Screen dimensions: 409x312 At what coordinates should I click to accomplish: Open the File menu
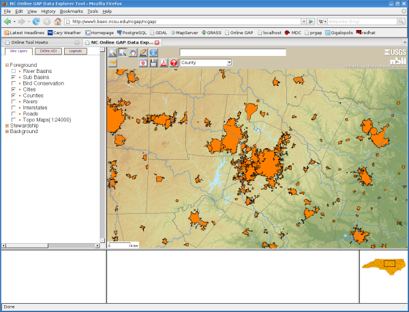click(x=7, y=11)
